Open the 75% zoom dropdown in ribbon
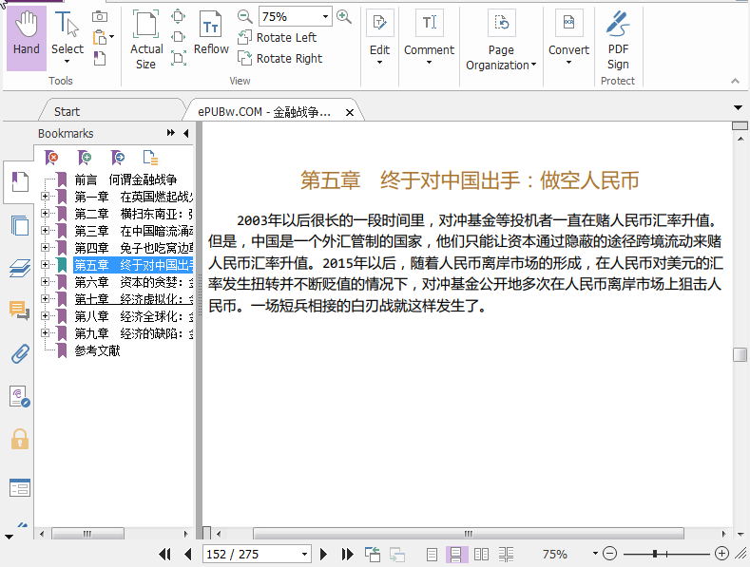This screenshot has height=567, width=750. point(325,17)
